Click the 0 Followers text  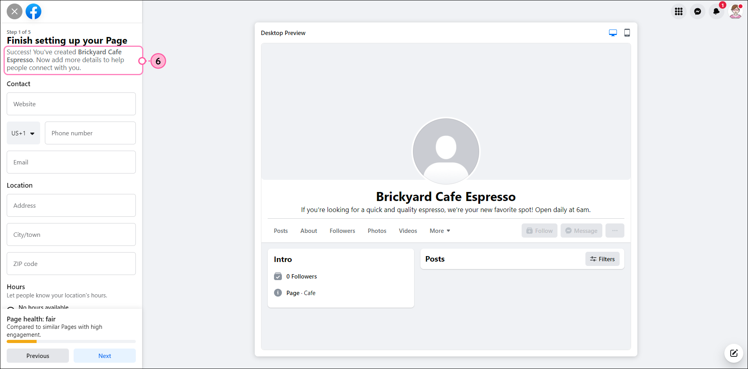point(302,277)
